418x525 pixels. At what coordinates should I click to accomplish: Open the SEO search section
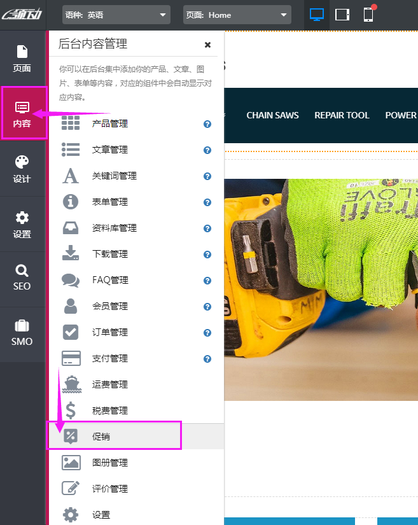pos(22,278)
